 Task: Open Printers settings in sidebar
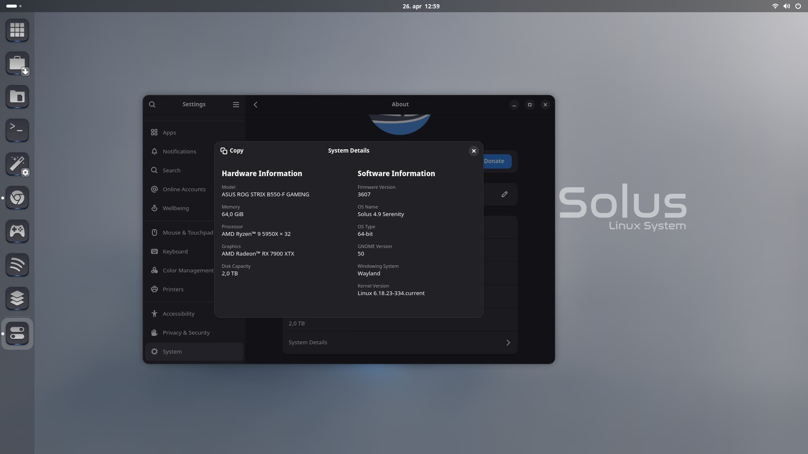[173, 289]
